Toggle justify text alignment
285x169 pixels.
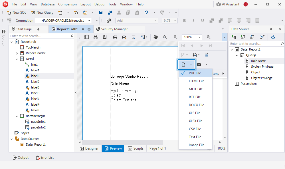pos(257,21)
